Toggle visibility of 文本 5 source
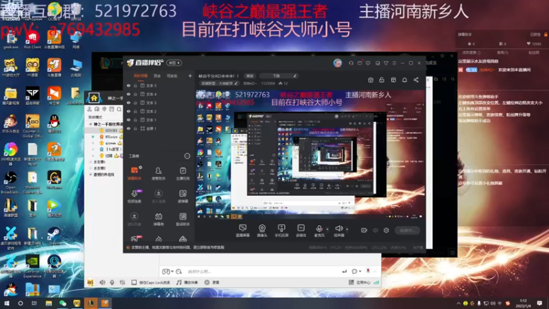 [128, 85]
